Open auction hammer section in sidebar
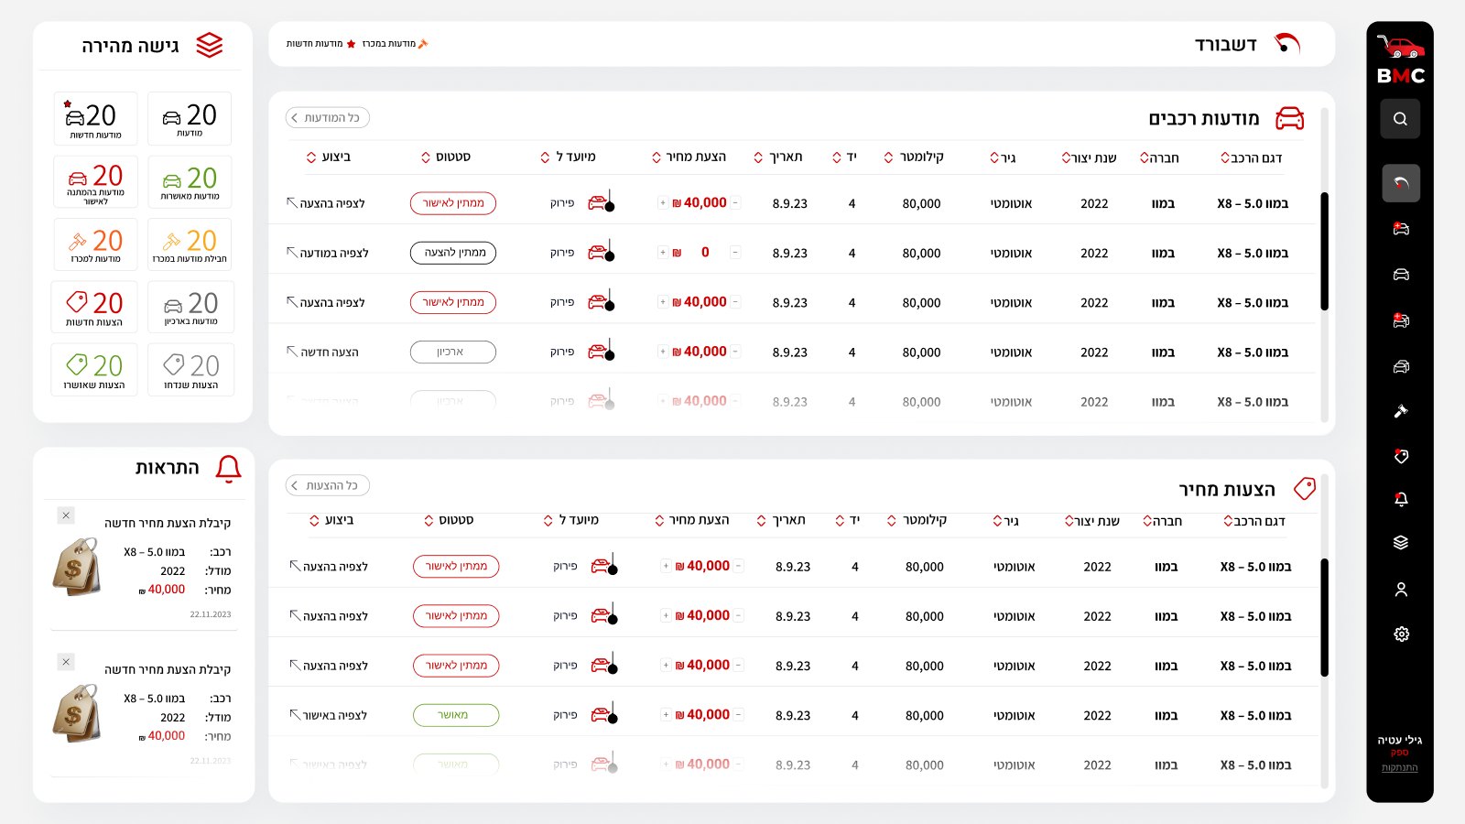 [x=1401, y=411]
